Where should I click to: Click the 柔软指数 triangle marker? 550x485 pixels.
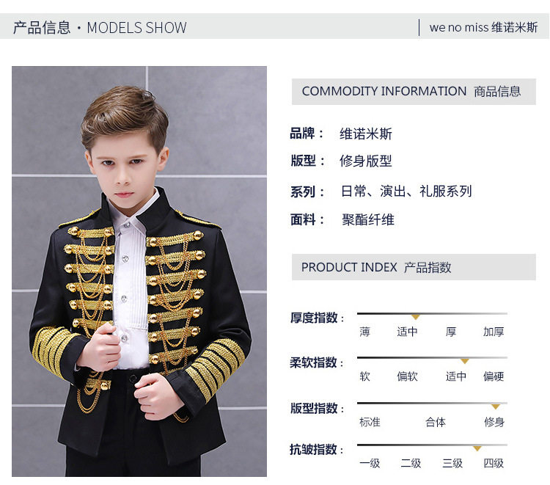[465, 361]
